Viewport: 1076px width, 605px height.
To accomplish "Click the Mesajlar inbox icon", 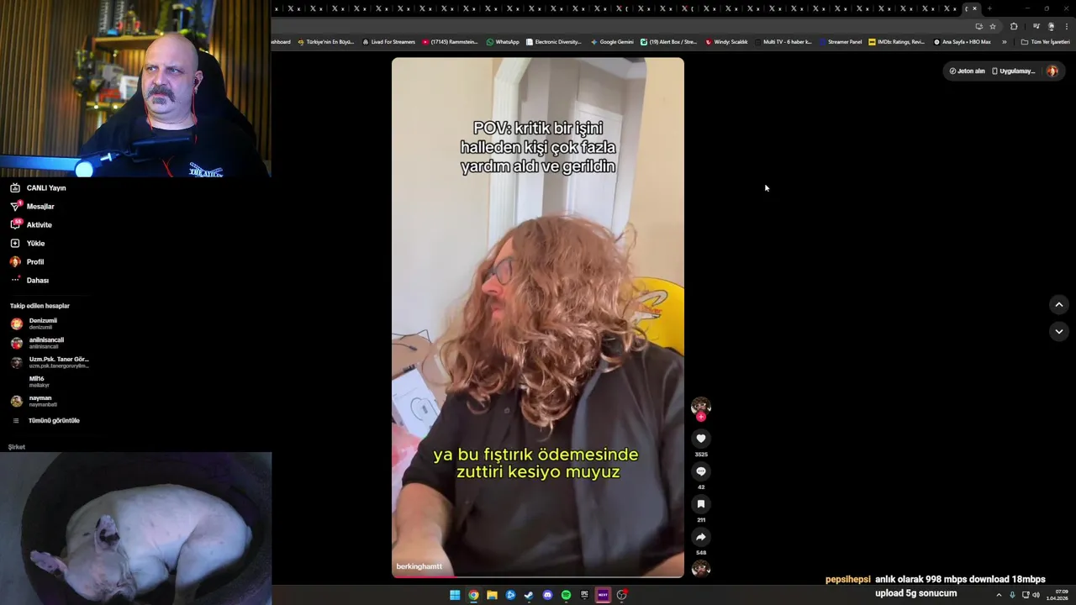I will [15, 207].
